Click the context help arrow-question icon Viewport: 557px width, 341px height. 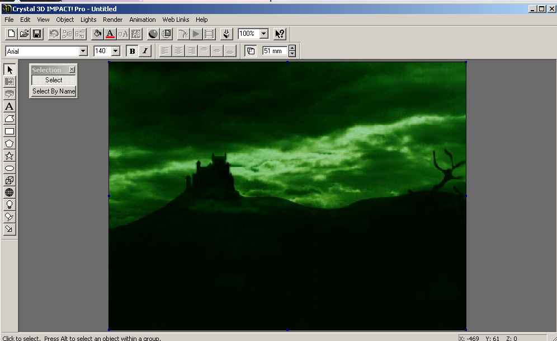point(280,34)
